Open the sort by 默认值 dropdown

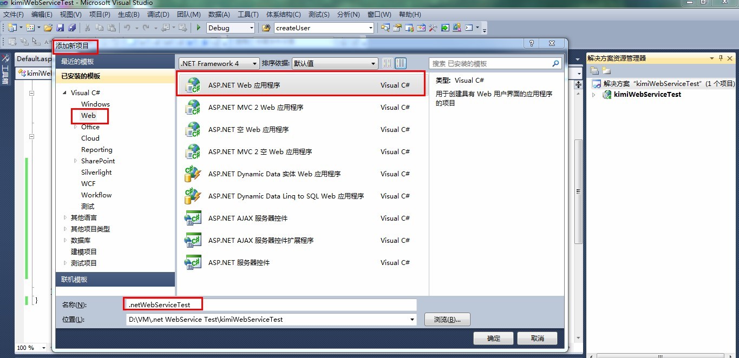point(335,63)
